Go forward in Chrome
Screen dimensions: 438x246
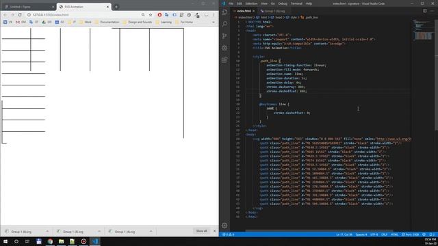12,15
